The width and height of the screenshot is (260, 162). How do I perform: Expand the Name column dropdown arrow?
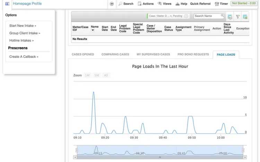93,30
